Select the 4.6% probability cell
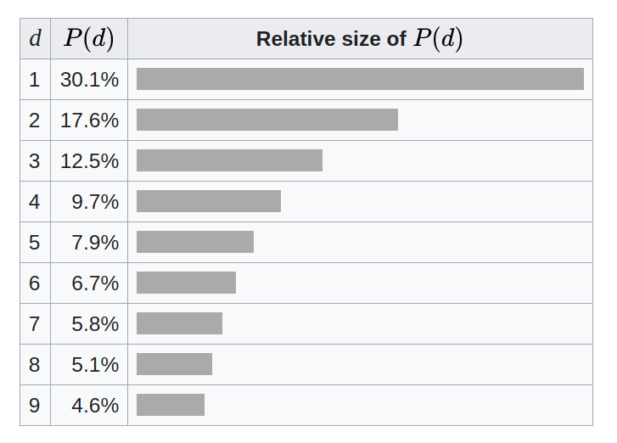Image resolution: width=617 pixels, height=443 pixels. pyautogui.click(x=95, y=406)
